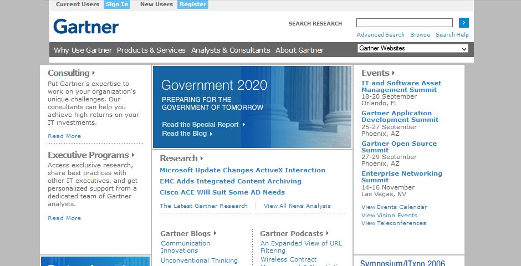Open Gartner Application Development Summit event
This screenshot has height=266, width=521.
[400, 116]
